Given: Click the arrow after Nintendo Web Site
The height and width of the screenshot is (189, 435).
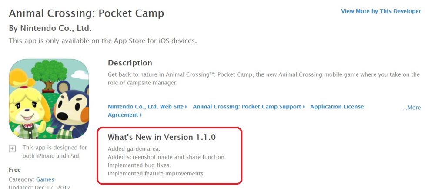Looking at the screenshot, I should [186, 107].
